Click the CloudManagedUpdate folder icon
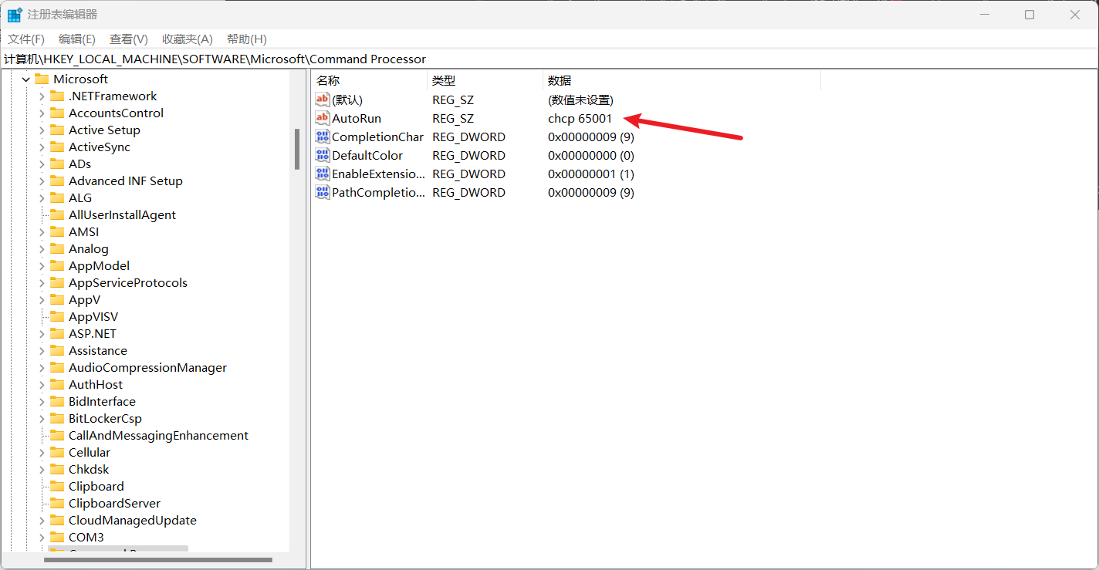Screen dimensions: 1099x570 [57, 521]
